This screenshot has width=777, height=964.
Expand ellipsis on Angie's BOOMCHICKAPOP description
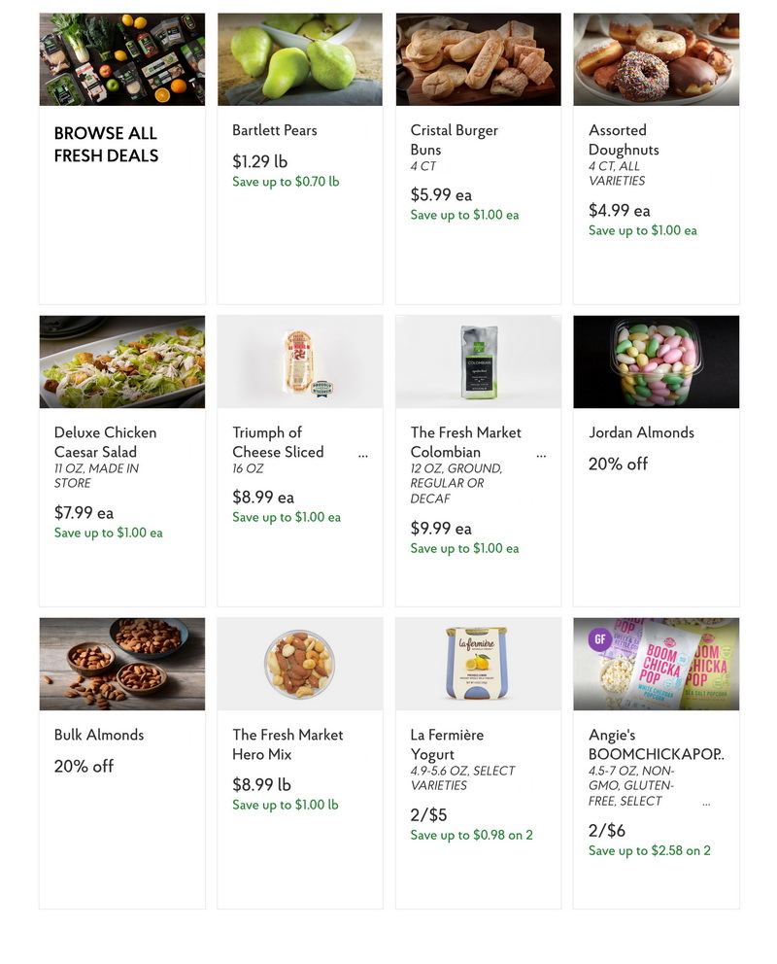point(706,804)
